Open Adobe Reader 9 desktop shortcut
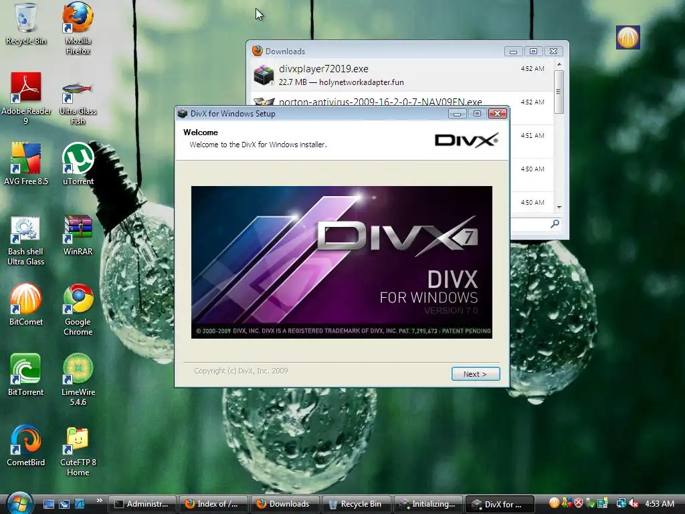685x514 pixels. (x=26, y=98)
